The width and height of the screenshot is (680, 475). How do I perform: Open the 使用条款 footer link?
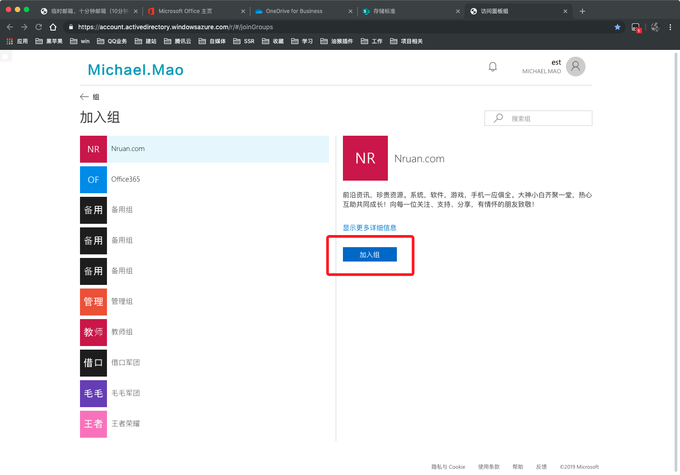click(x=489, y=467)
